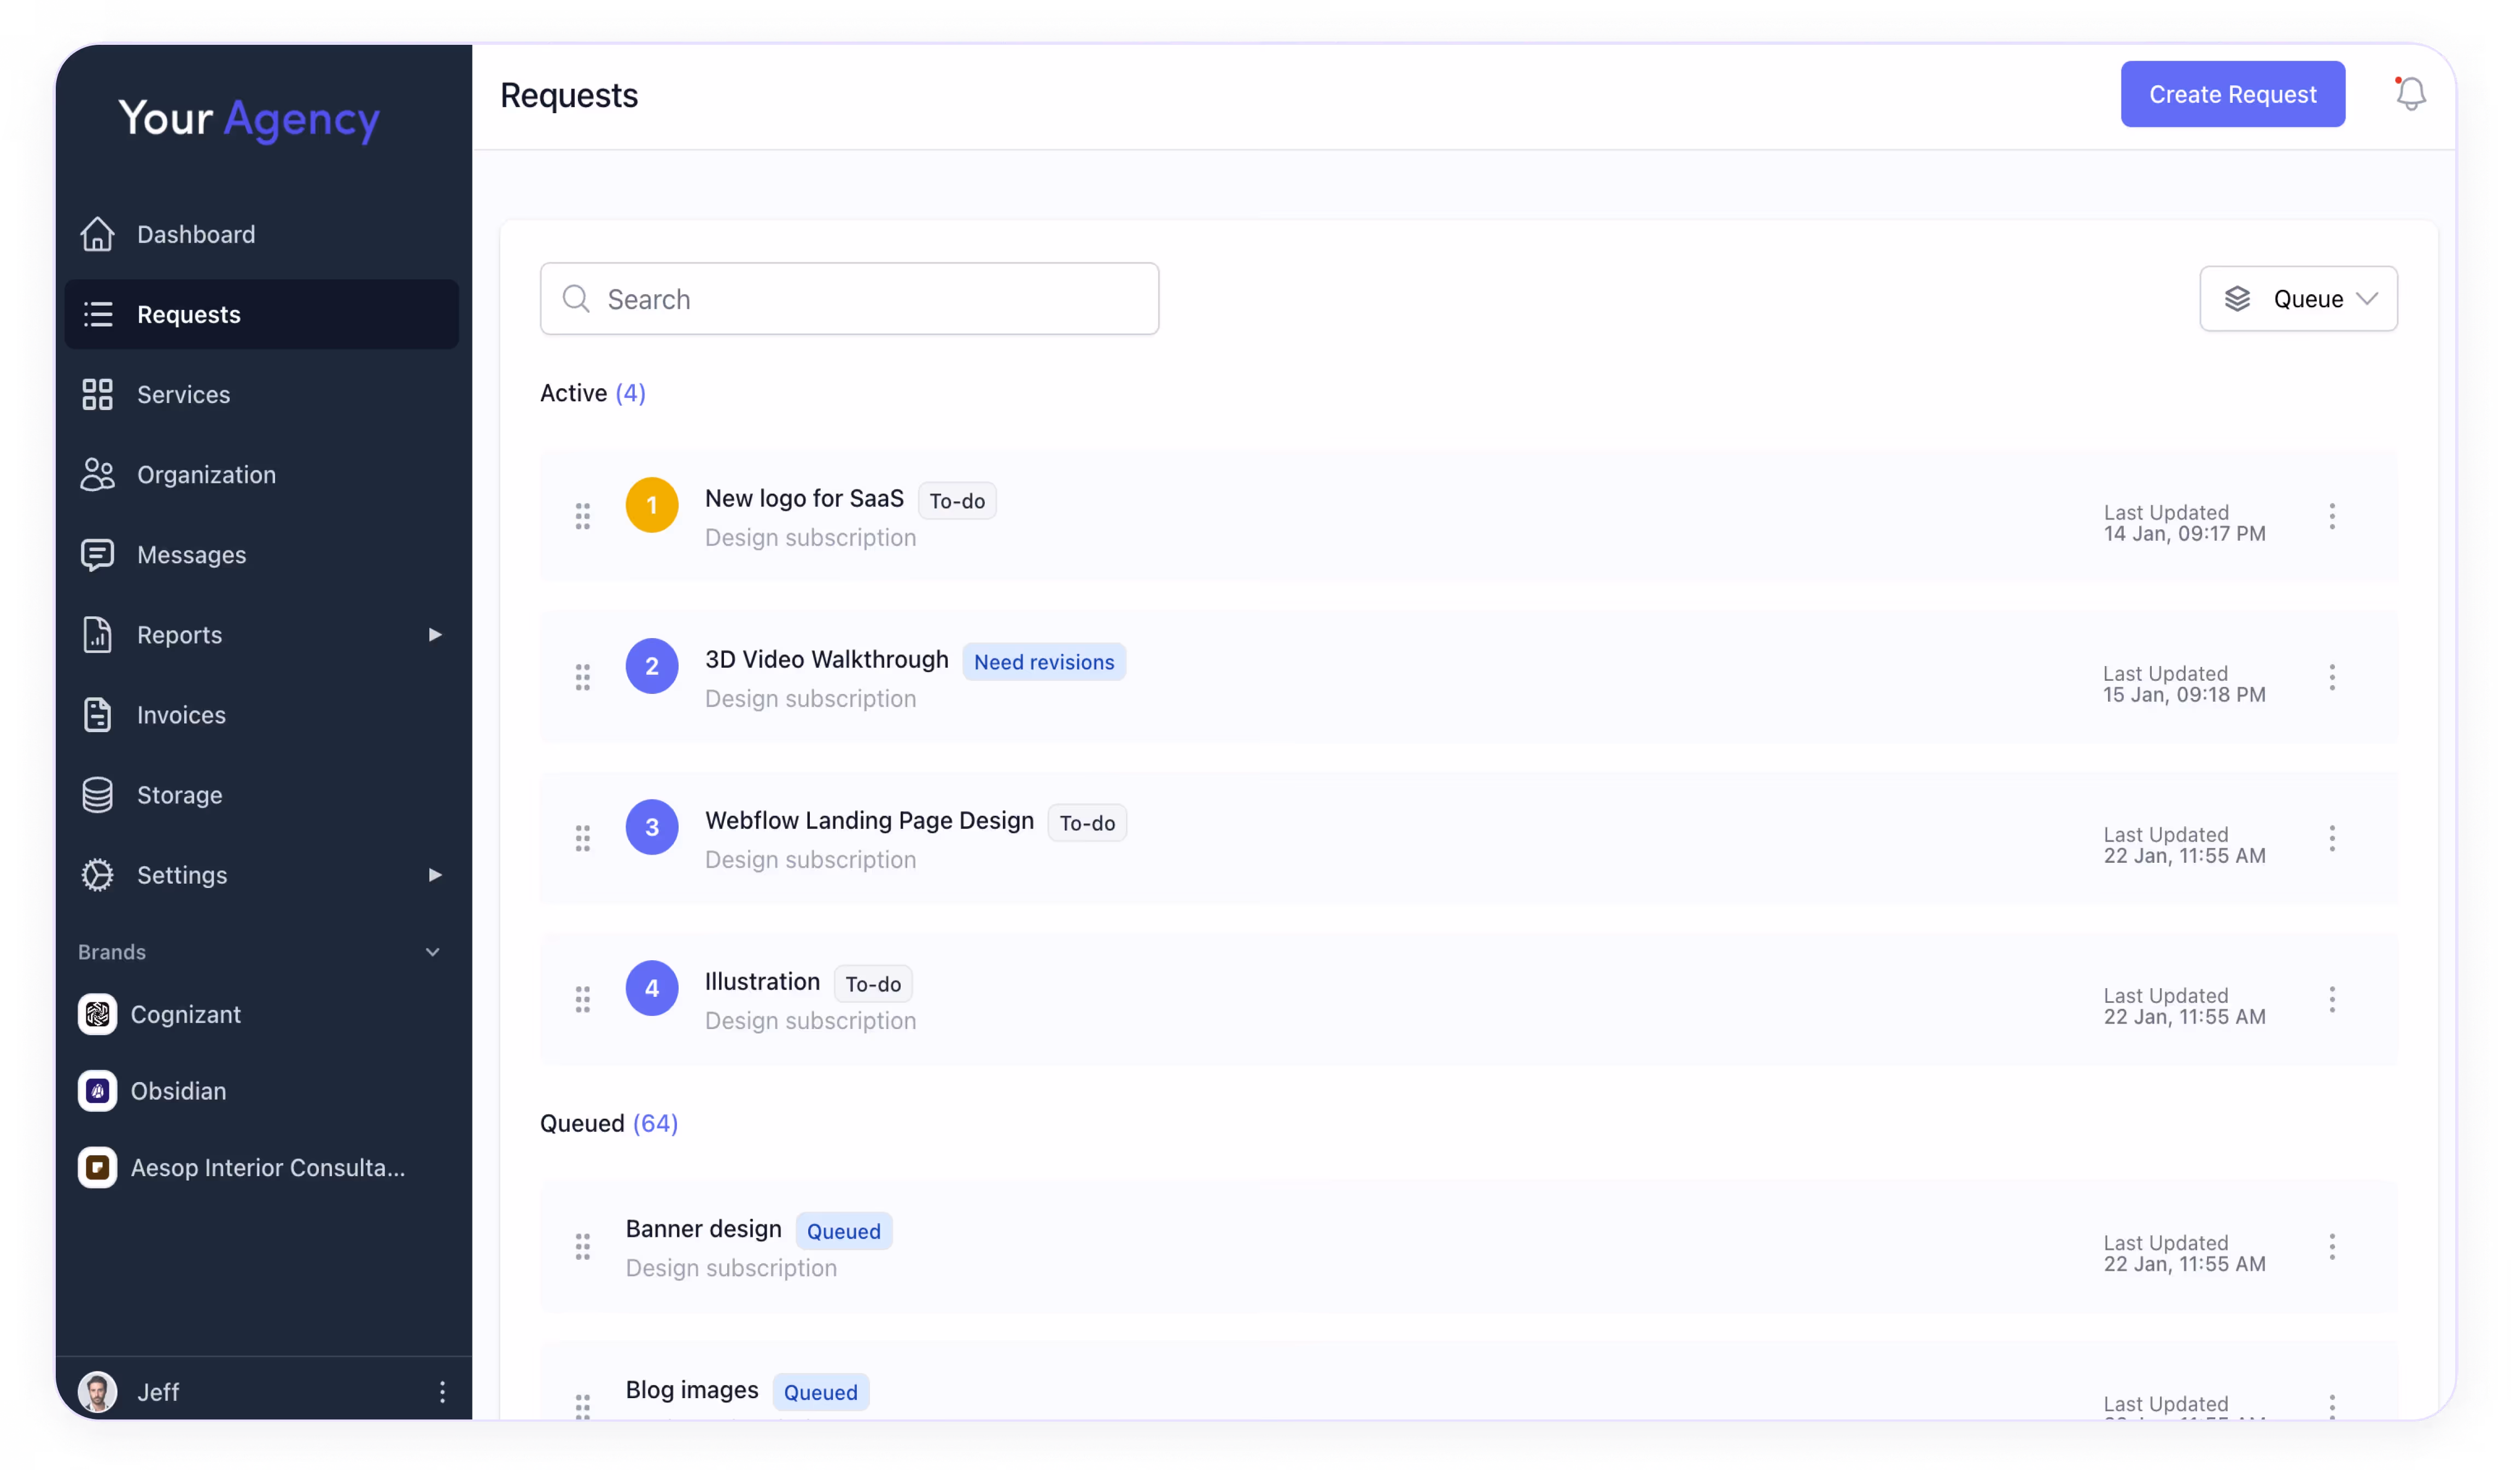Screen dimensions: 2511x1484
Task: Open the Obsidian brand
Action: 179,1091
